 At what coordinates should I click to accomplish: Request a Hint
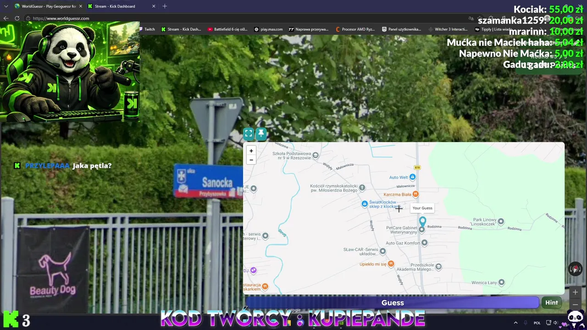[552, 302]
